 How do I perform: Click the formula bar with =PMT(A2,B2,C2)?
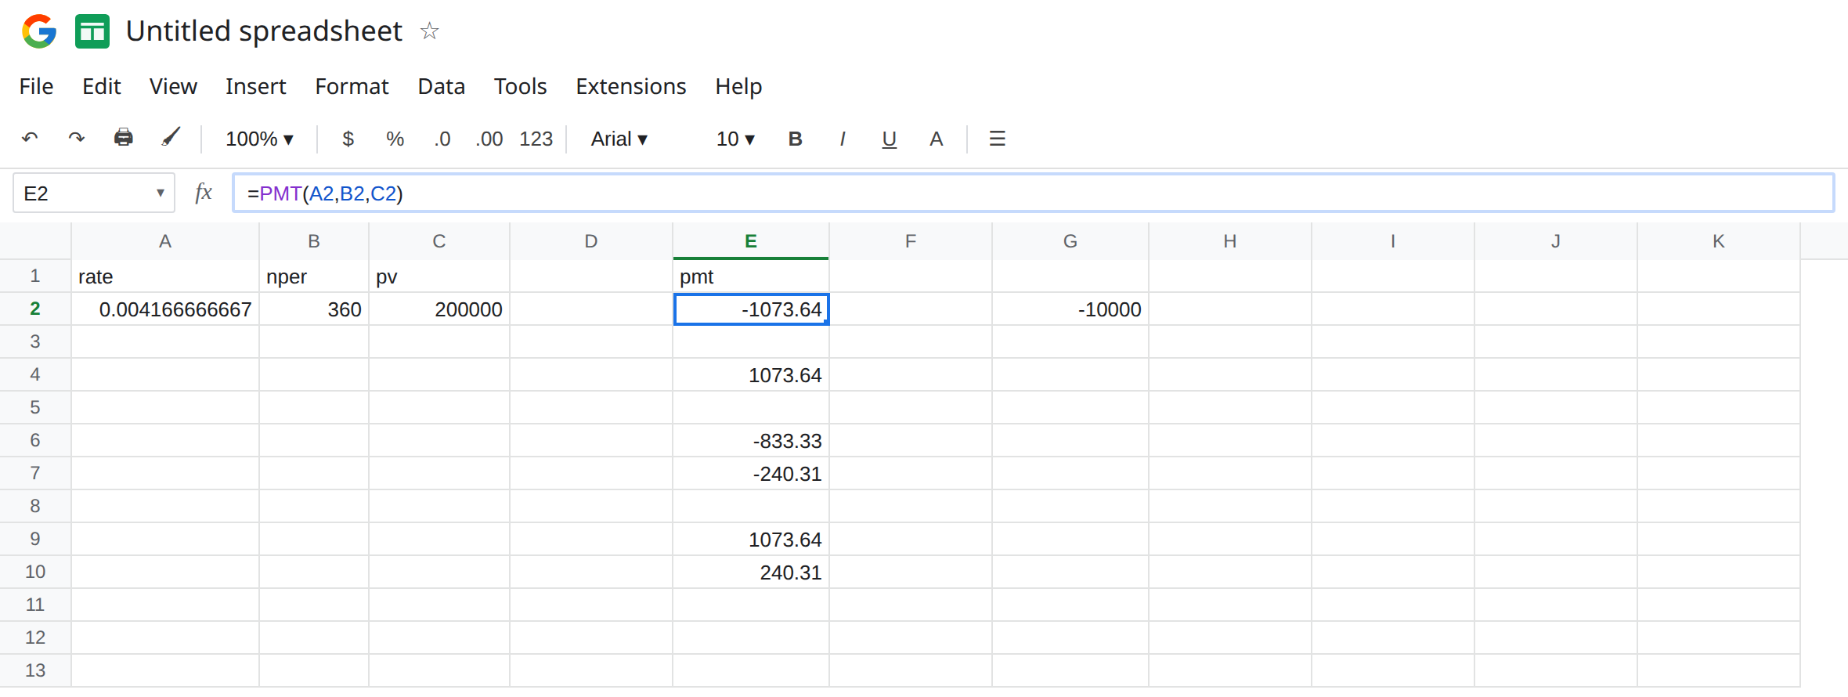(x=1033, y=193)
